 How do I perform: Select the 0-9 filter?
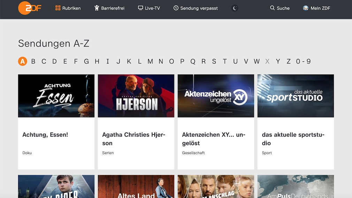(x=303, y=61)
